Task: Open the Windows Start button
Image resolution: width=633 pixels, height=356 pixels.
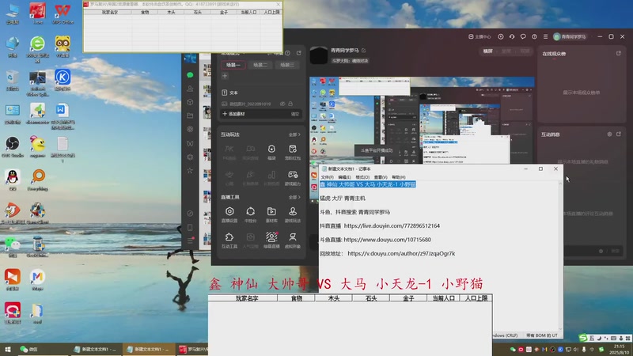Action: [x=7, y=349]
